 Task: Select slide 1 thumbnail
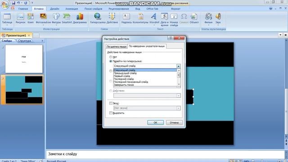24,59
